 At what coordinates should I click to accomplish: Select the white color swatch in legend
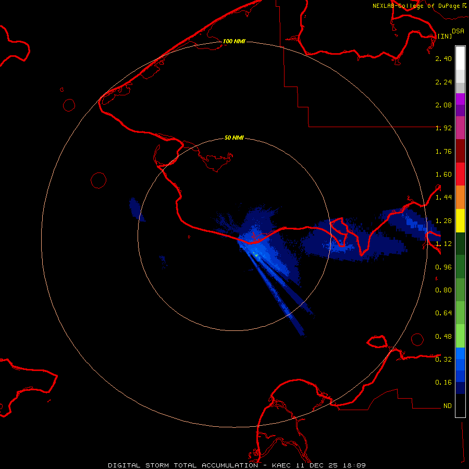(460, 58)
